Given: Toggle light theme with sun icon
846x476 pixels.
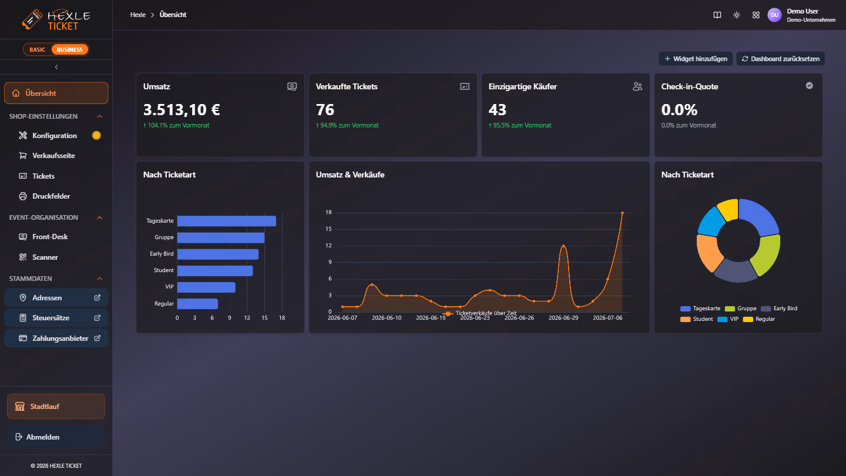Looking at the screenshot, I should point(737,15).
